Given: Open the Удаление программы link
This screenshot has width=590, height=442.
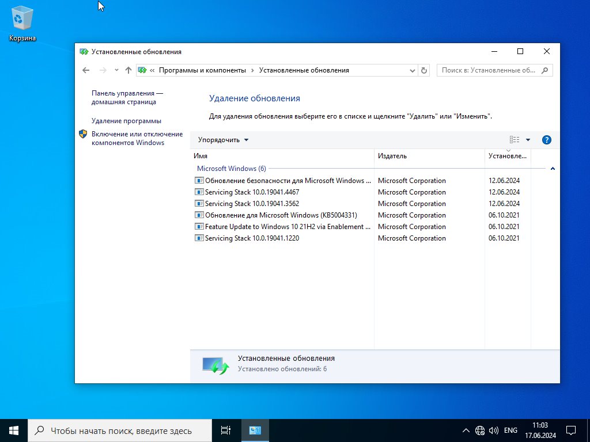Looking at the screenshot, I should coord(126,121).
